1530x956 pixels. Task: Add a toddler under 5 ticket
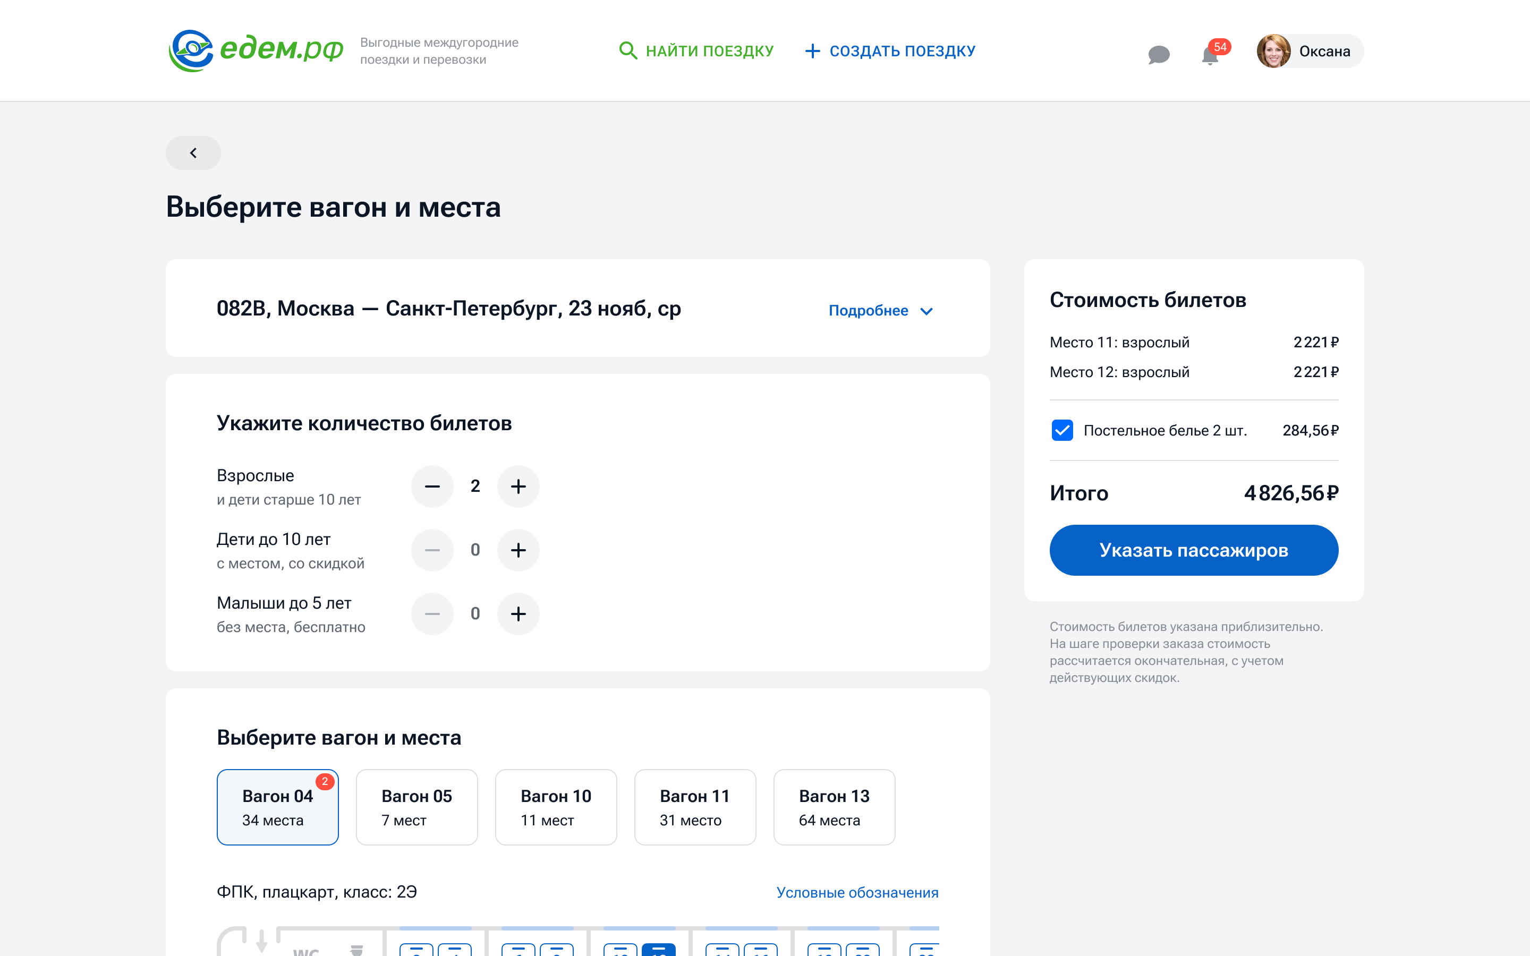[x=518, y=614]
